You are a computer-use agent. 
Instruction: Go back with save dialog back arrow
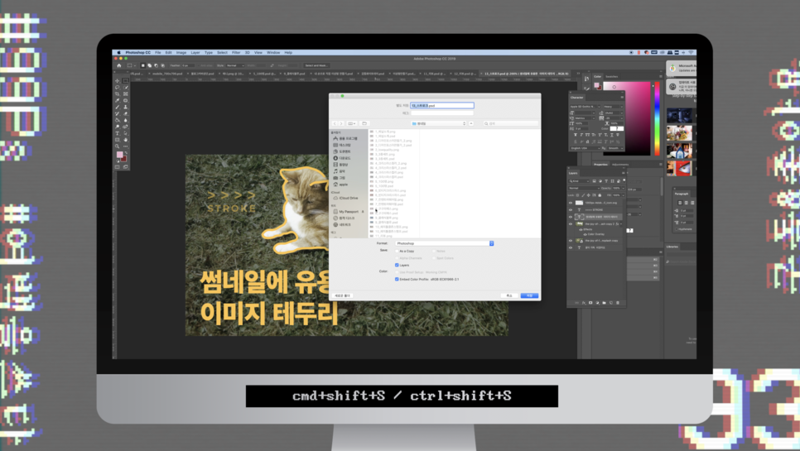pyautogui.click(x=335, y=123)
